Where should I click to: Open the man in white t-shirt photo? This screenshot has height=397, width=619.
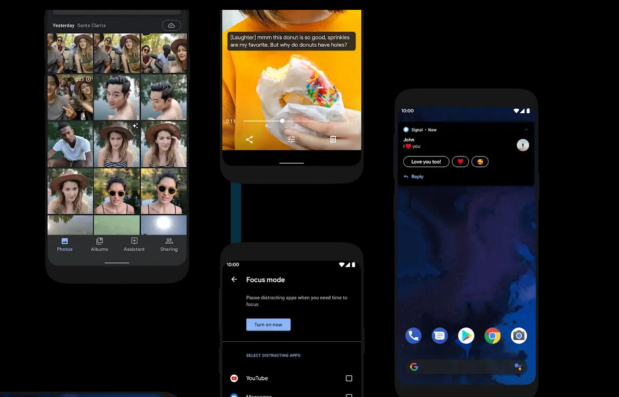(70, 144)
